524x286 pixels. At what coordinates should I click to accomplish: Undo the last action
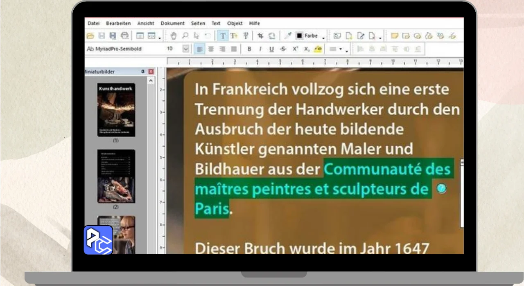point(208,36)
